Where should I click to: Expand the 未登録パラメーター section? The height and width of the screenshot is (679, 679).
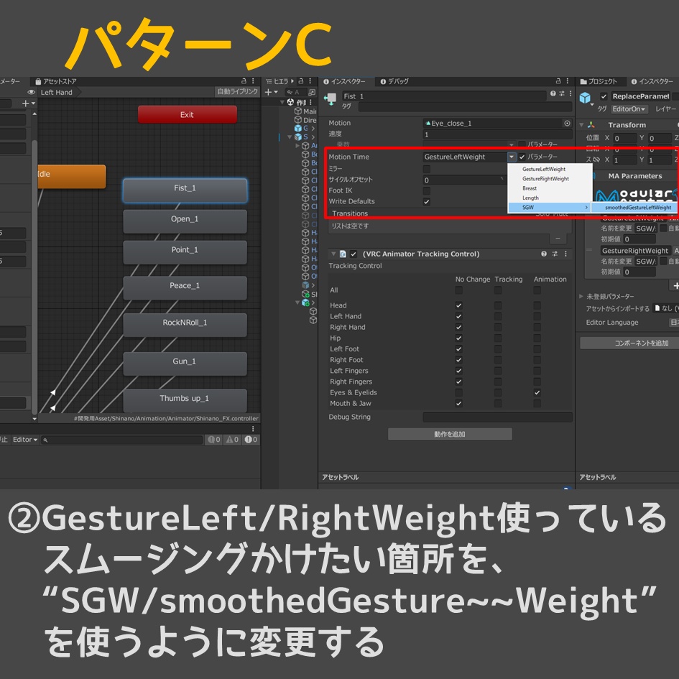pyautogui.click(x=581, y=296)
